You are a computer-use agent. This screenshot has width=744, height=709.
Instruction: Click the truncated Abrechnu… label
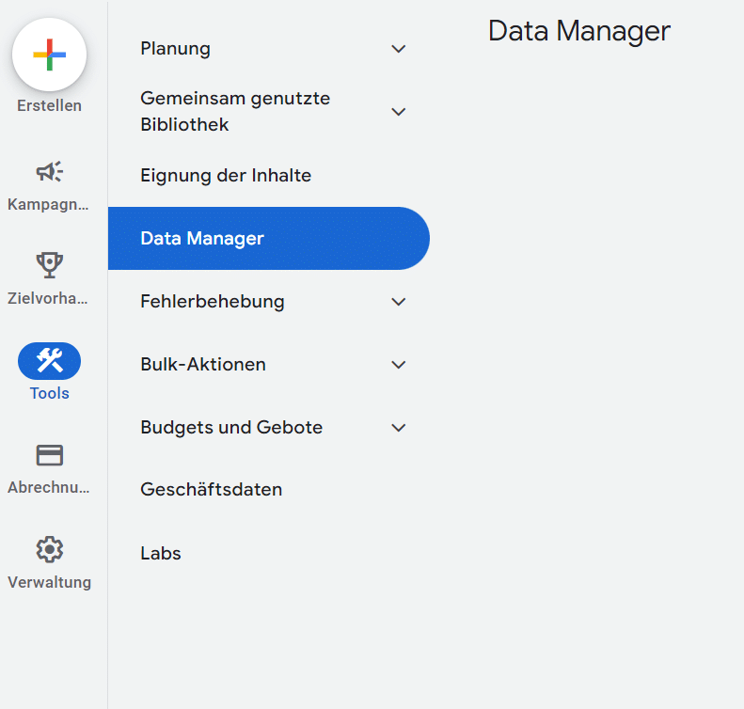point(48,487)
